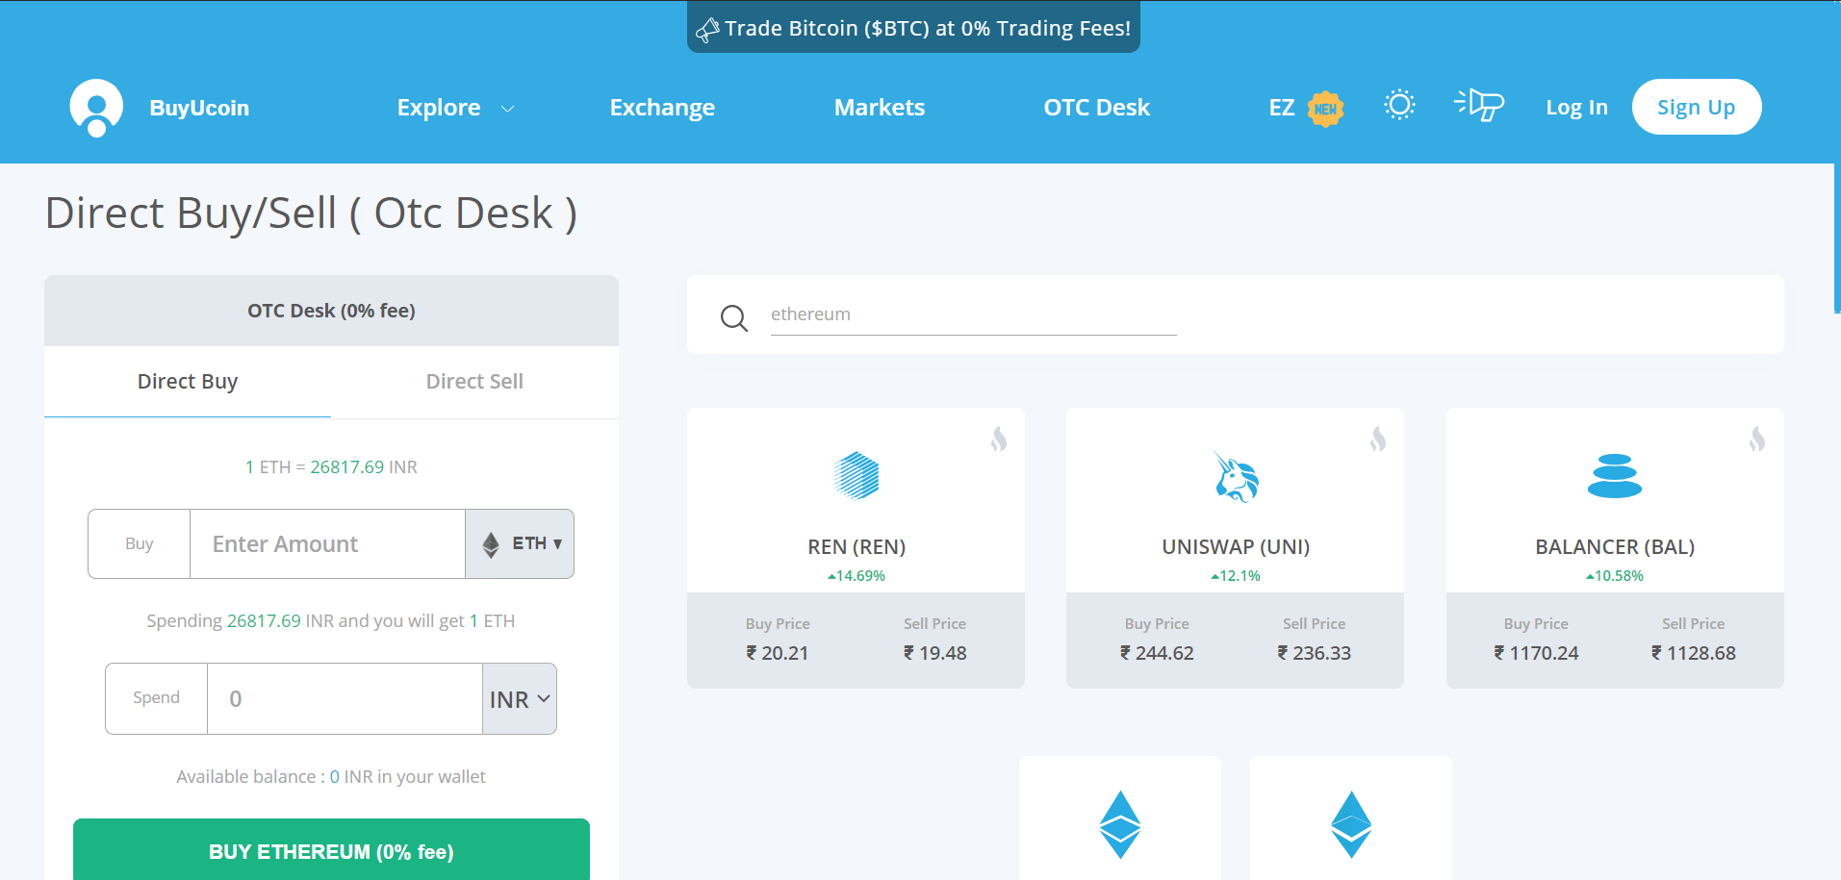The width and height of the screenshot is (1841, 880).
Task: Click the search magnifier icon
Action: [734, 317]
